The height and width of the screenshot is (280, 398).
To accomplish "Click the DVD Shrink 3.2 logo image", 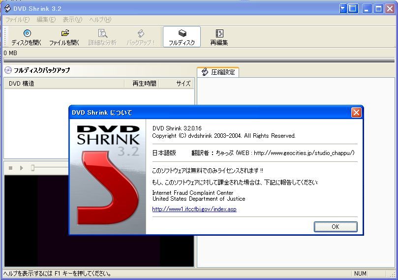I will [x=108, y=177].
